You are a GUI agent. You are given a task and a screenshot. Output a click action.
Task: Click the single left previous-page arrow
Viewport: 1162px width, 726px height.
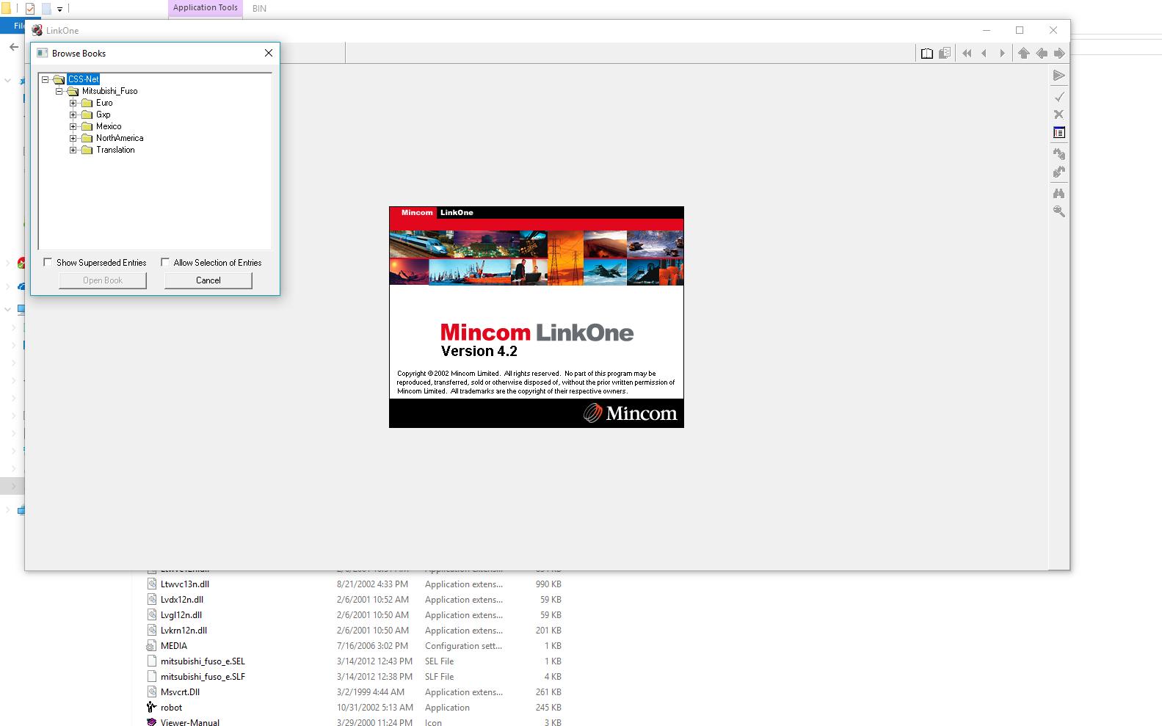tap(984, 53)
